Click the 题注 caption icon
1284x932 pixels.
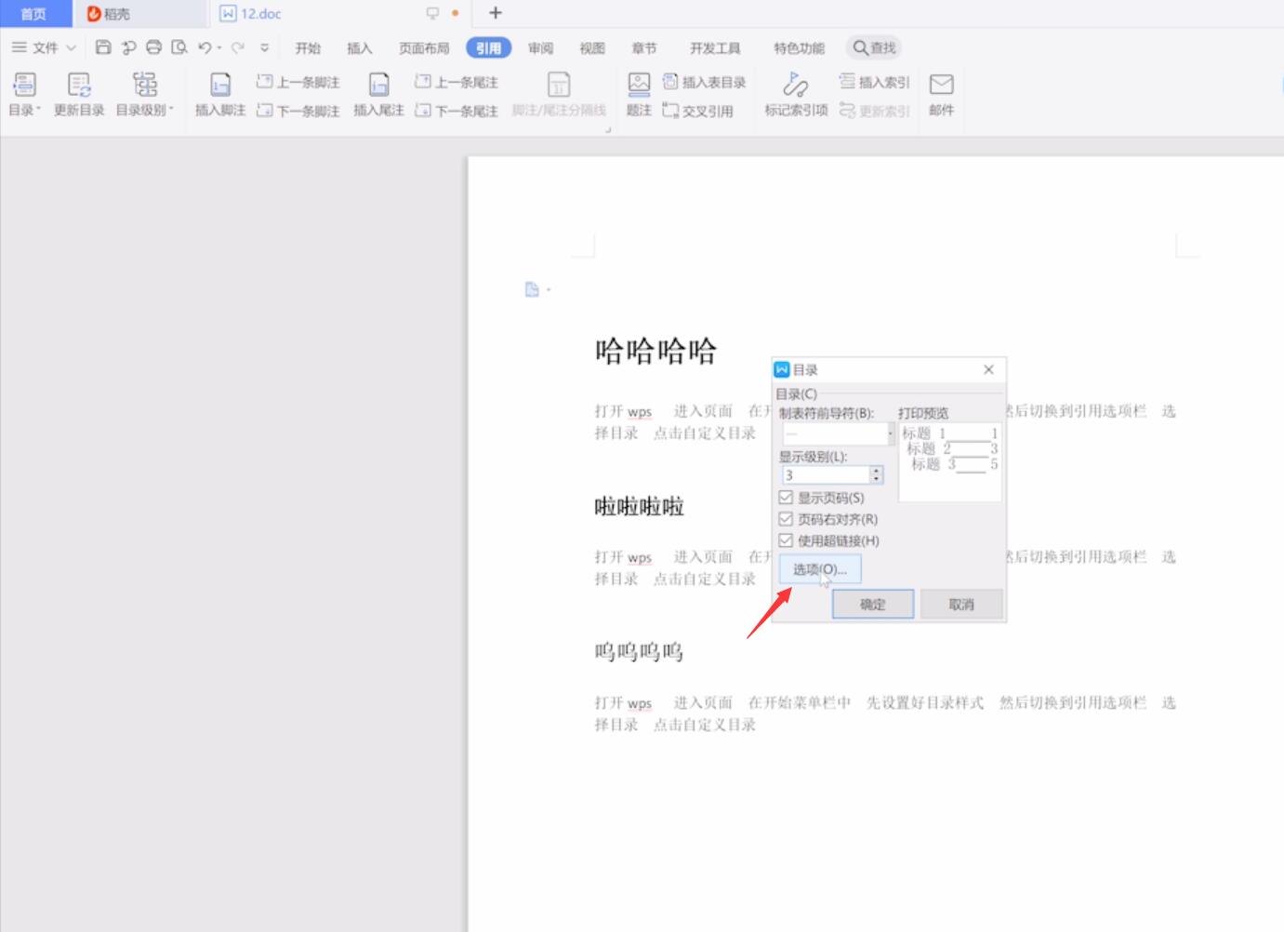639,94
